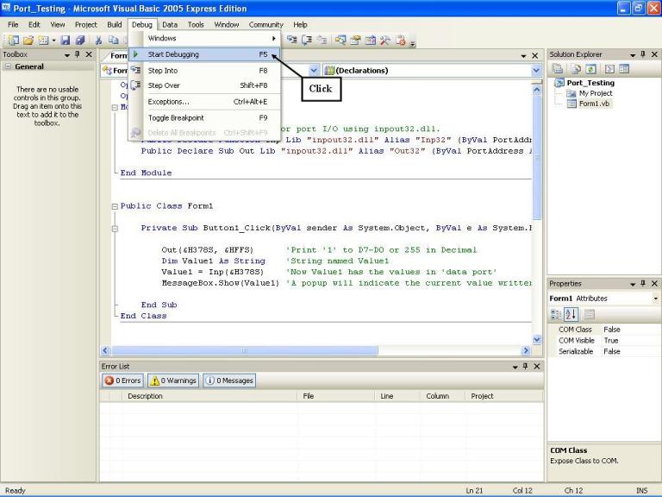Open the active files dropdown arrow
This screenshot has height=497, width=662.
tap(523, 56)
